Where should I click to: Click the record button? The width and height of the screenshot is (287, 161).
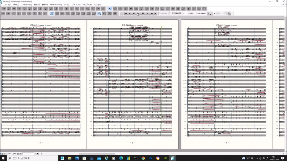pyautogui.click(x=147, y=13)
